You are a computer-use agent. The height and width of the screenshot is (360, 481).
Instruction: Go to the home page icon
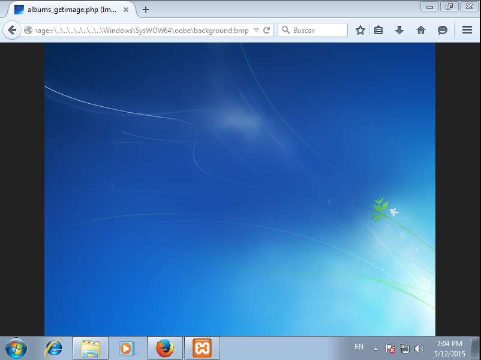tap(421, 30)
